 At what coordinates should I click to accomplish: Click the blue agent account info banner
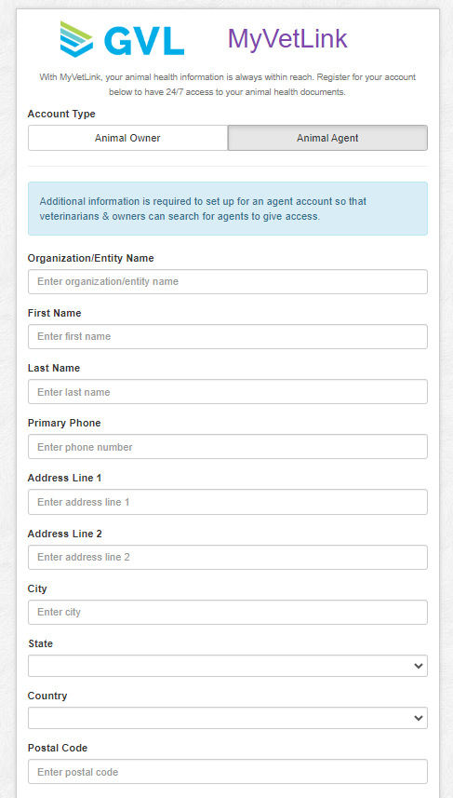point(228,209)
